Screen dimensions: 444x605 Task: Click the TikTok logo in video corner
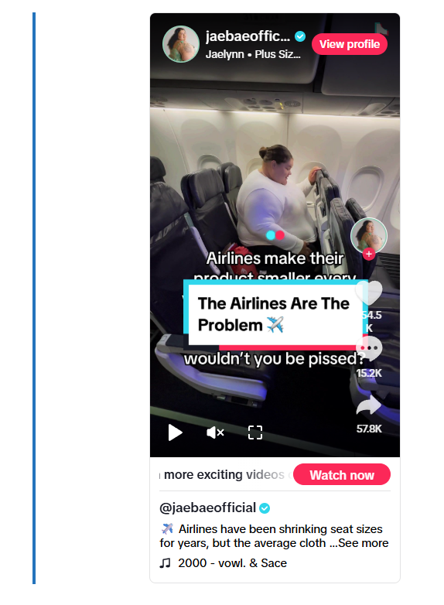pos(381,29)
